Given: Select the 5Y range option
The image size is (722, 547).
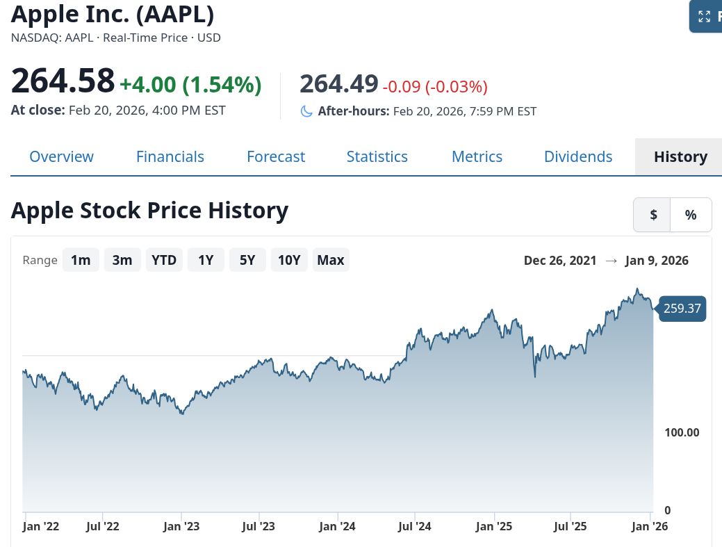Looking at the screenshot, I should point(247,259).
